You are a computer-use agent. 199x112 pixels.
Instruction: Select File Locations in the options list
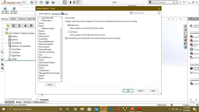tap(44, 47)
